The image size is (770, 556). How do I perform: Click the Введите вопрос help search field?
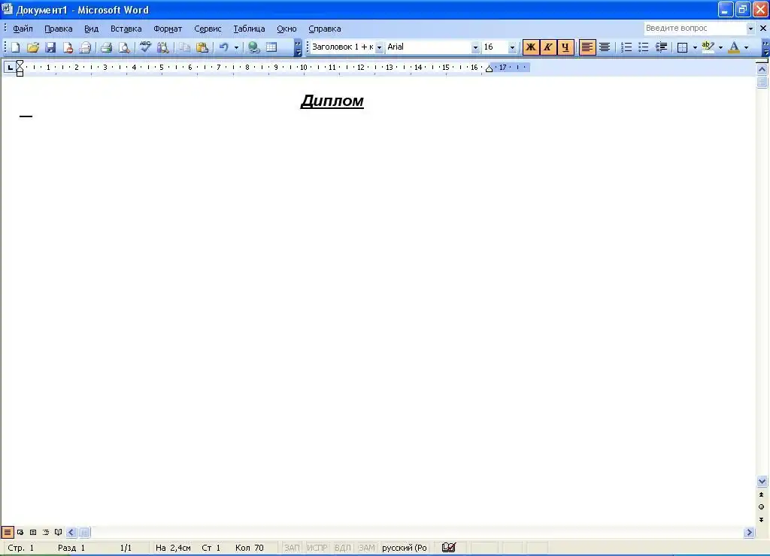click(x=694, y=29)
